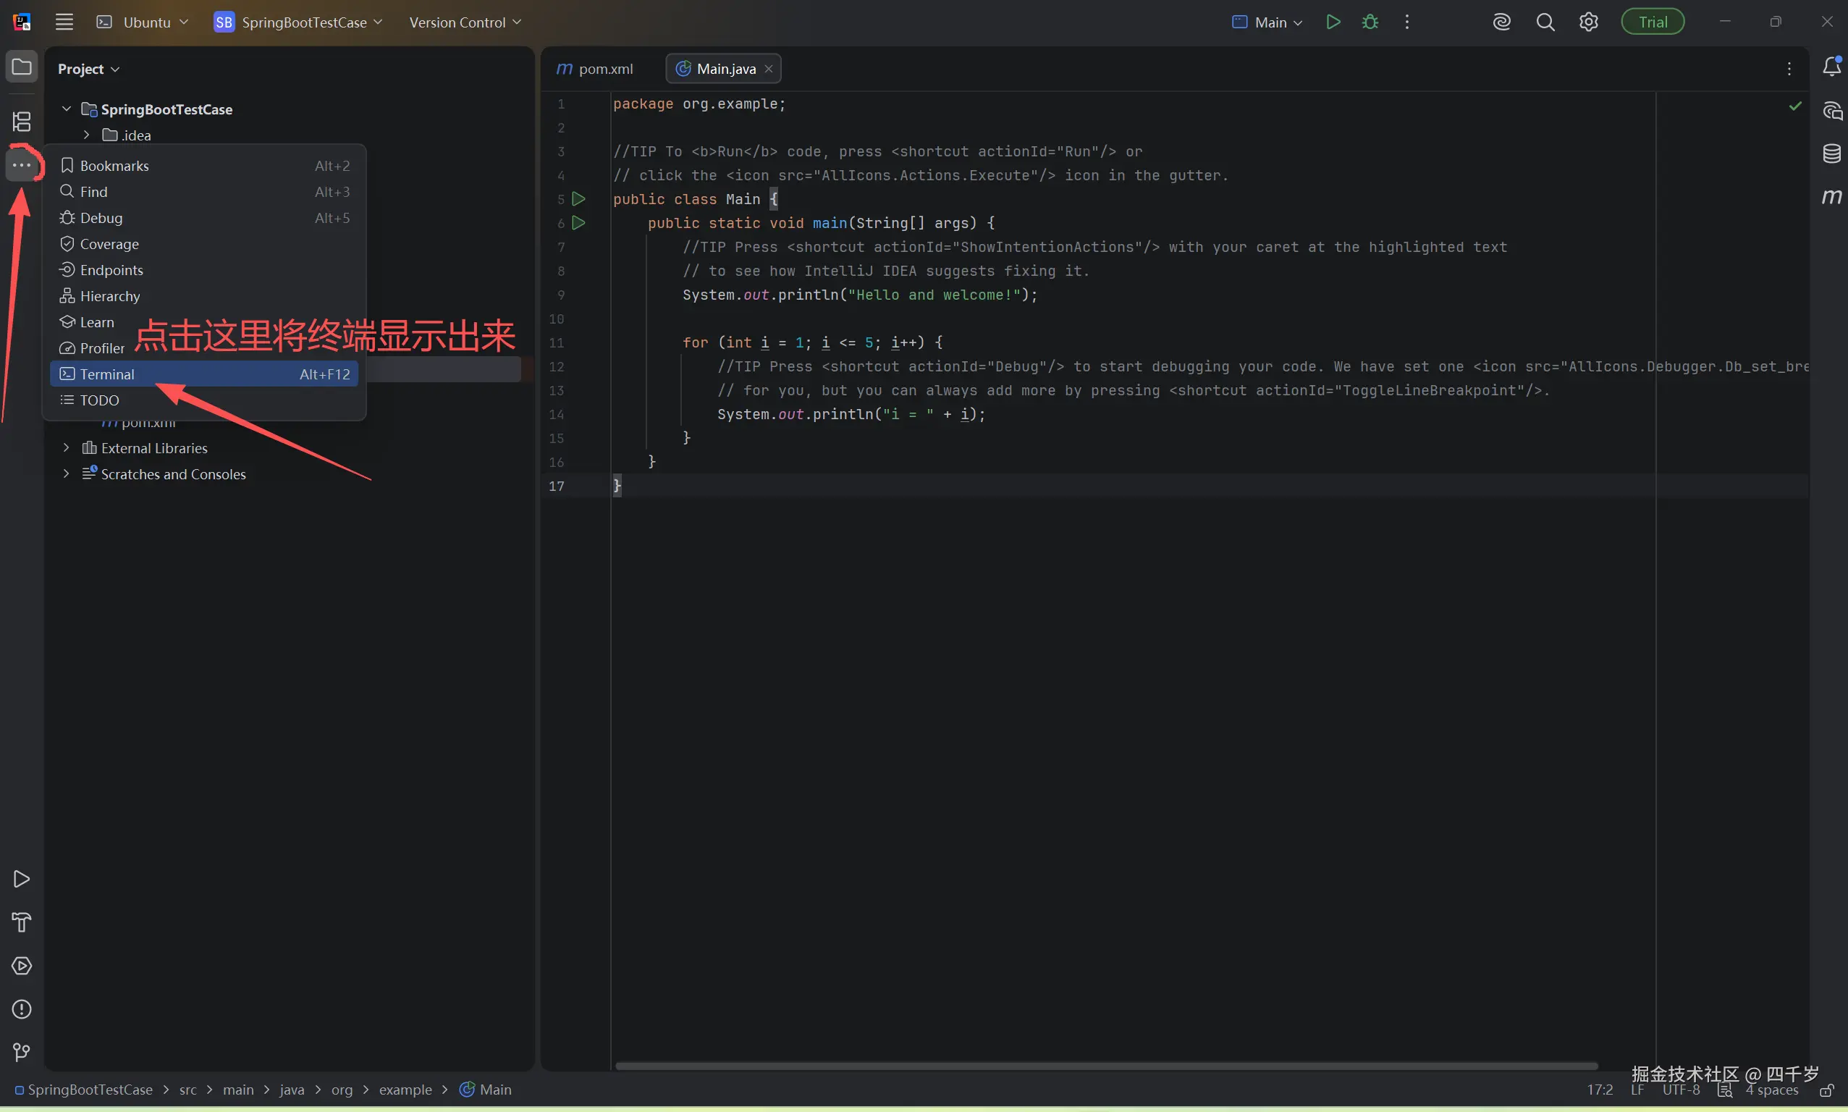The image size is (1848, 1112).
Task: Open the Build hammer tool window
Action: point(22,922)
